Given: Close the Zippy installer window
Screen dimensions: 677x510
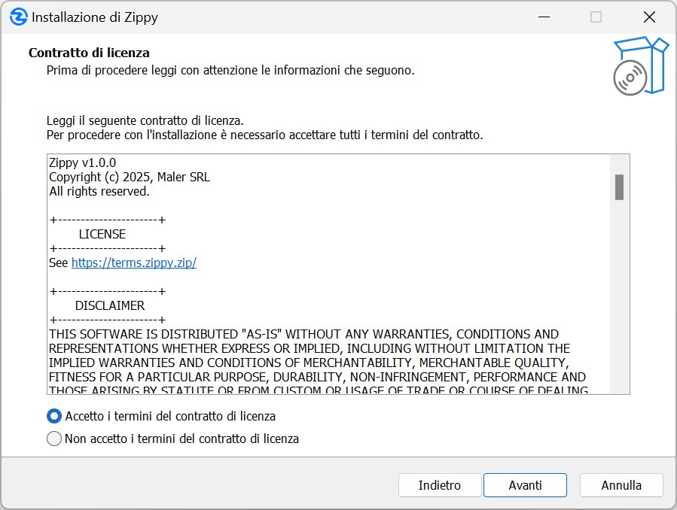Looking at the screenshot, I should 648,17.
